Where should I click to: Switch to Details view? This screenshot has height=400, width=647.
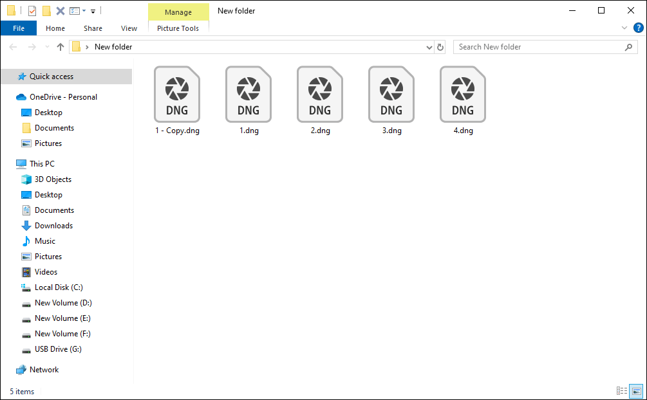tap(621, 390)
